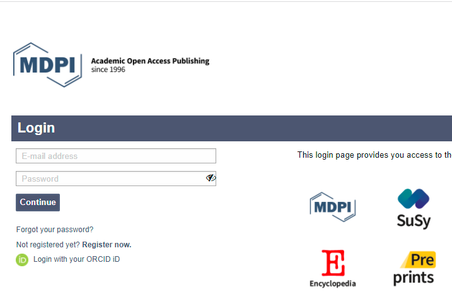This screenshot has height=294, width=452.
Task: Click the SuSy teal and purple logo graphic
Action: [414, 199]
